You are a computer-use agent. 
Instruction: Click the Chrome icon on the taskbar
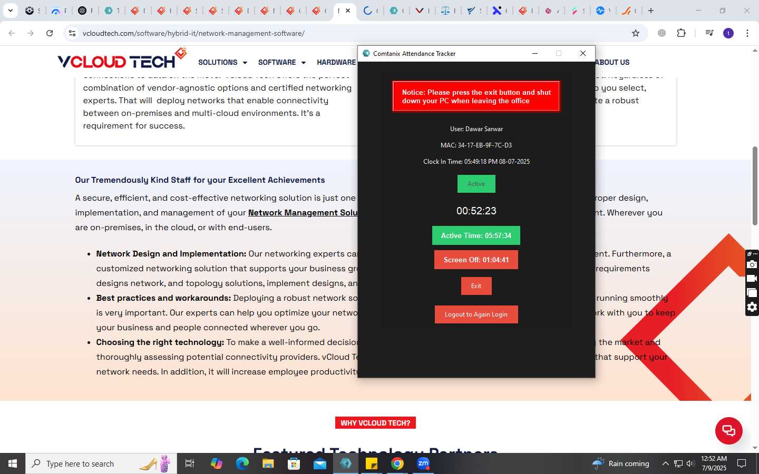pos(397,463)
